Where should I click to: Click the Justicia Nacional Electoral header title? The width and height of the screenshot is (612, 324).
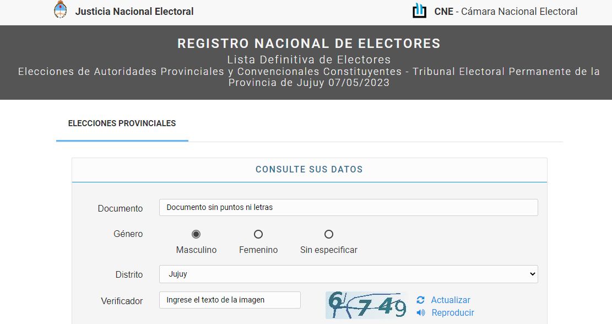coord(134,11)
